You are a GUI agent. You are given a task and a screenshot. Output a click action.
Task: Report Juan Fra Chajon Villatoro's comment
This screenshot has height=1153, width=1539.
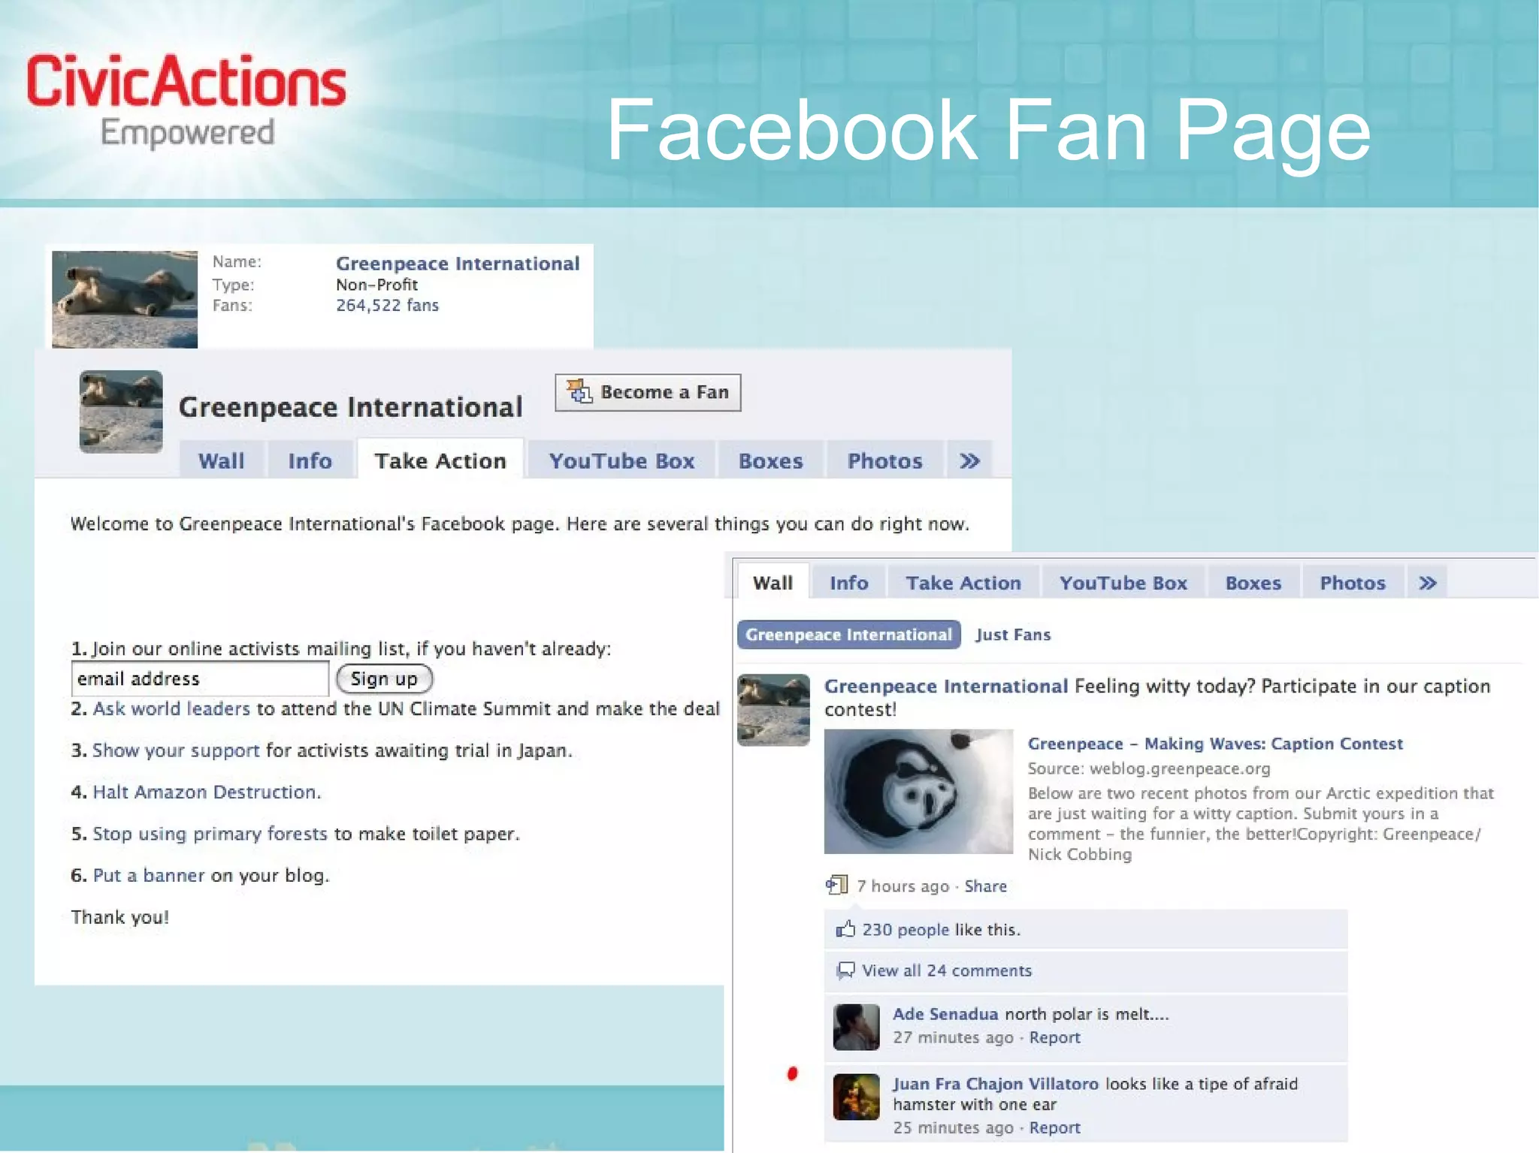click(1054, 1127)
